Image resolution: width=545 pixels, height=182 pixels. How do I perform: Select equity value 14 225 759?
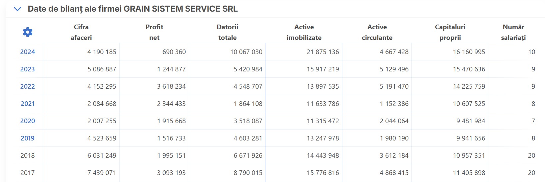[x=469, y=86]
